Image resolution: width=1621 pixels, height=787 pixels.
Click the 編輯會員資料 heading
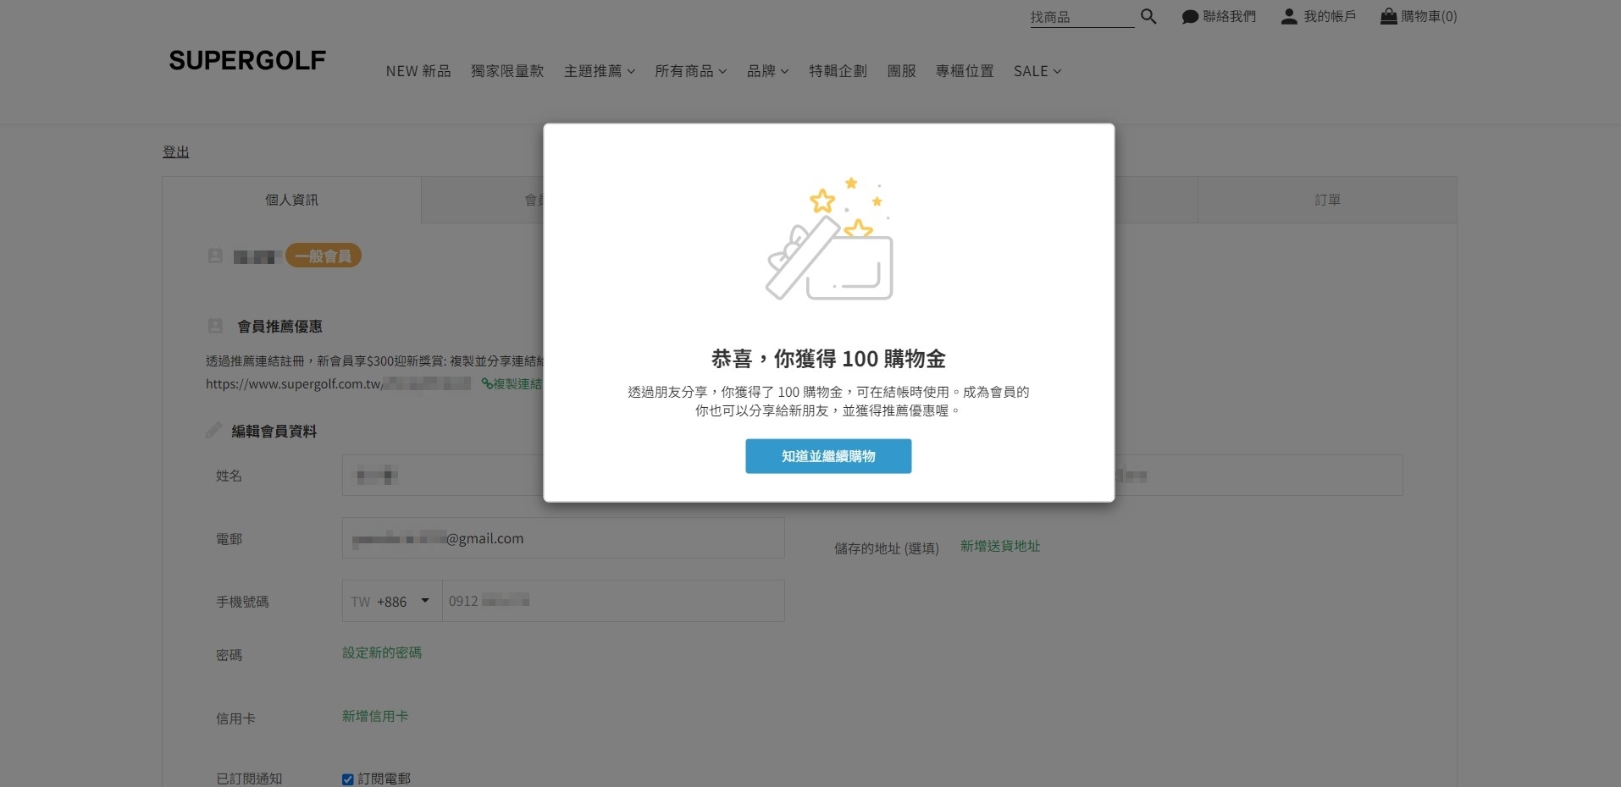click(x=274, y=432)
